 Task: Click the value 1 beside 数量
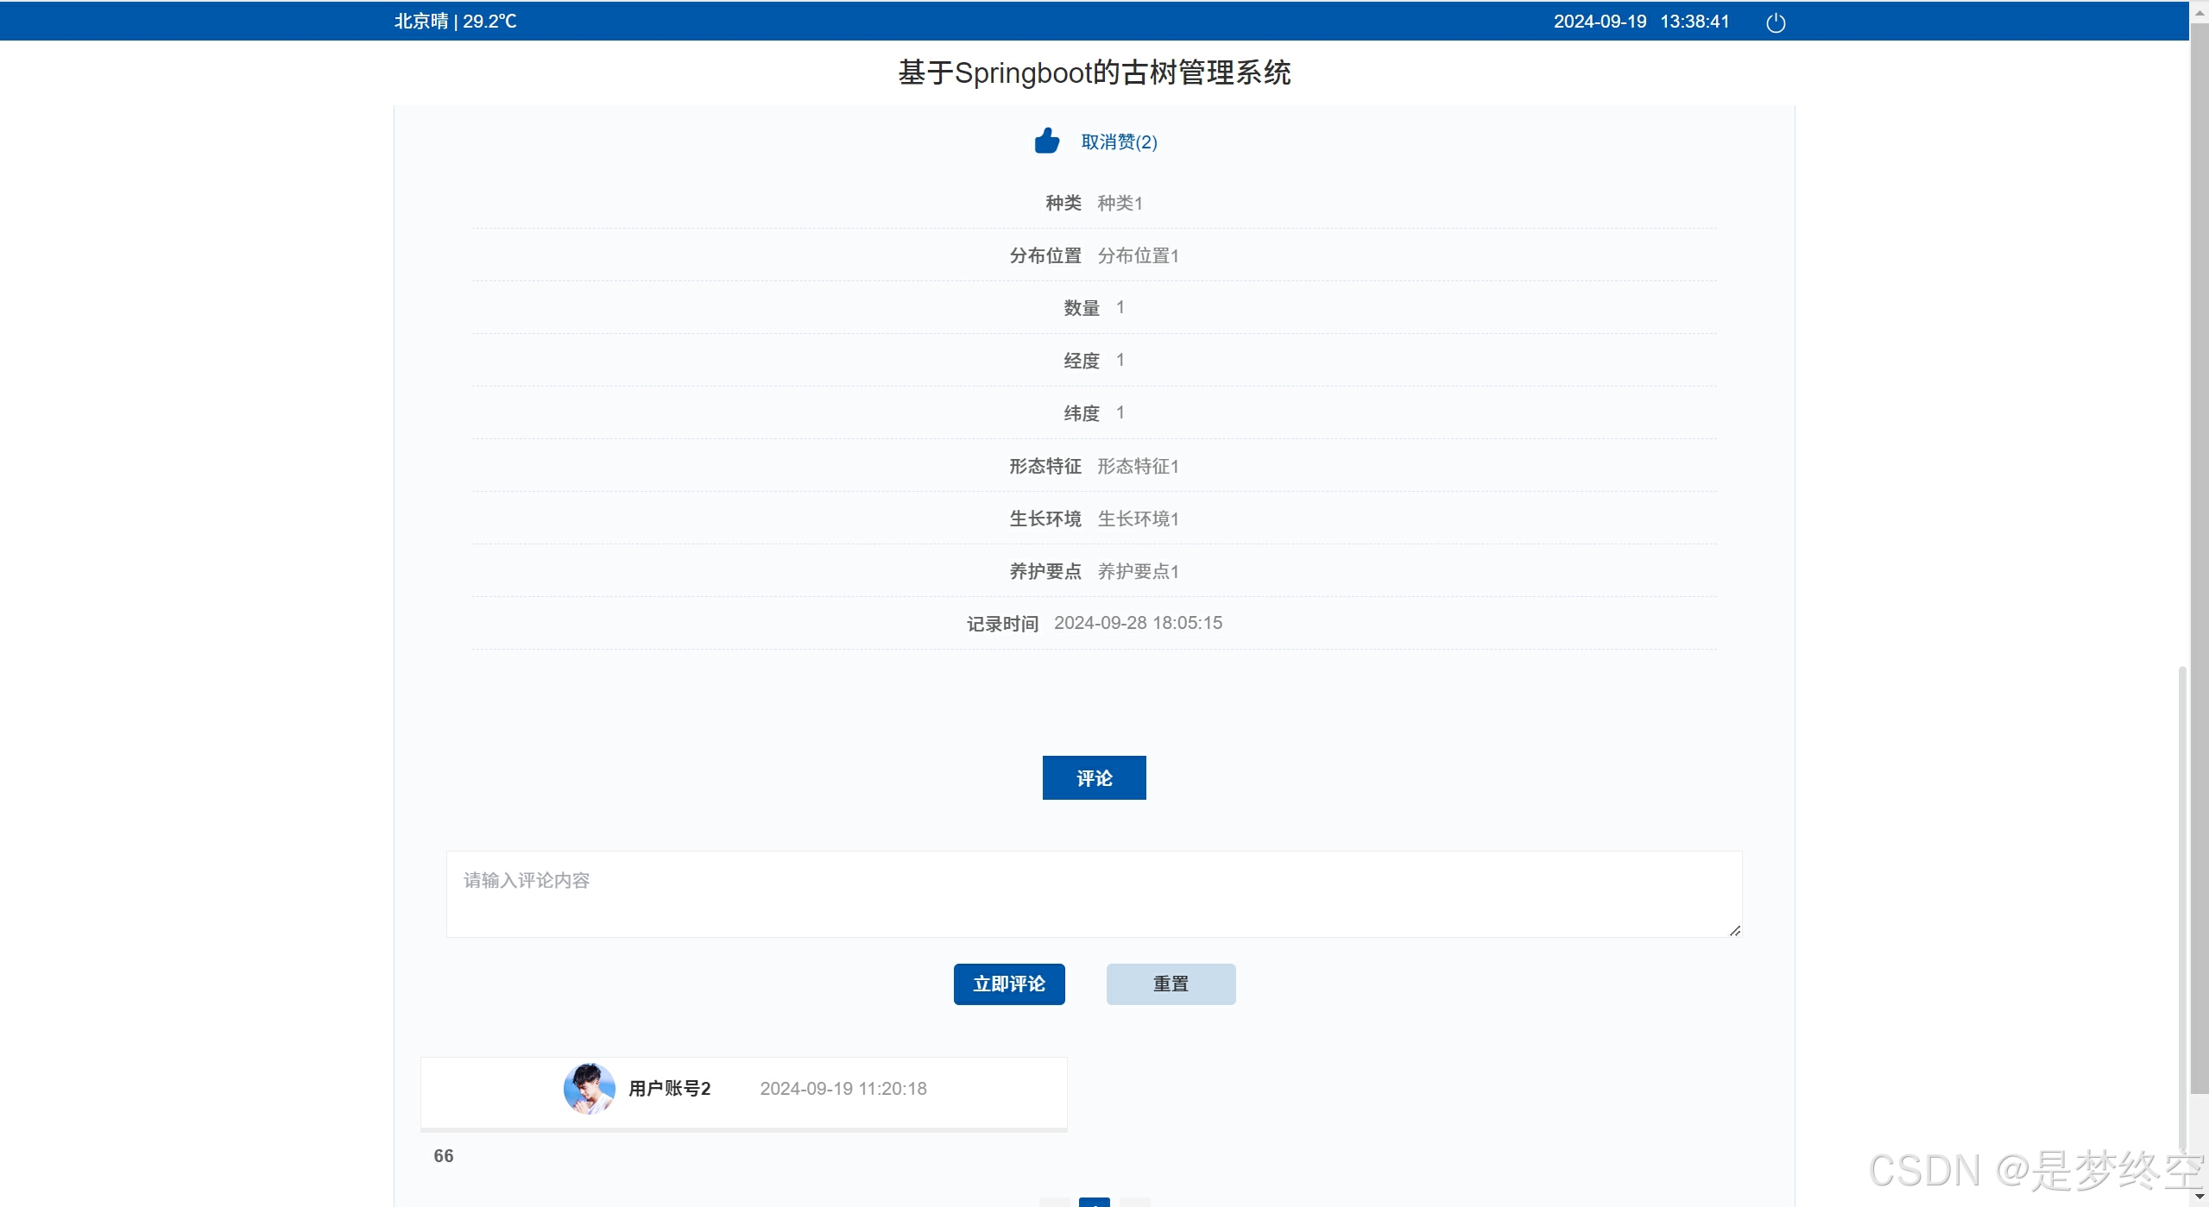(x=1120, y=308)
